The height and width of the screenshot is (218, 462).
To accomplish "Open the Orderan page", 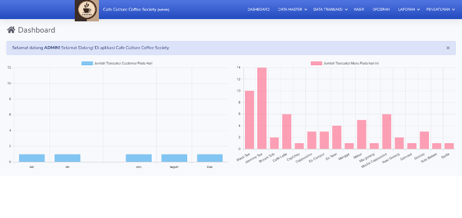I will (x=381, y=10).
